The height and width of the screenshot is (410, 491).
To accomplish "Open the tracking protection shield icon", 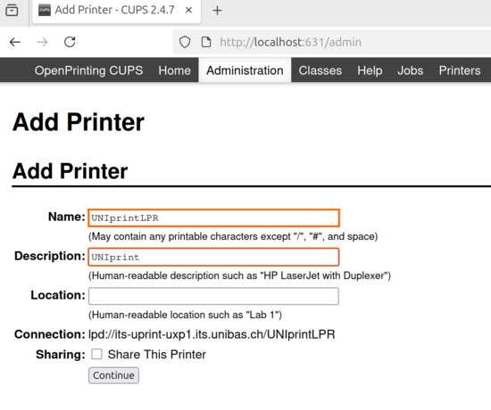I will (185, 42).
